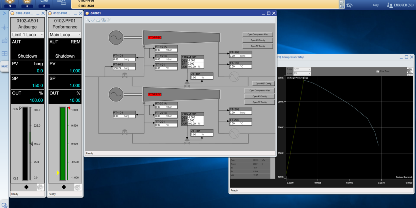Click the Open MST Config button
Image resolution: width=416 pixels, height=208 pixels.
click(x=263, y=84)
